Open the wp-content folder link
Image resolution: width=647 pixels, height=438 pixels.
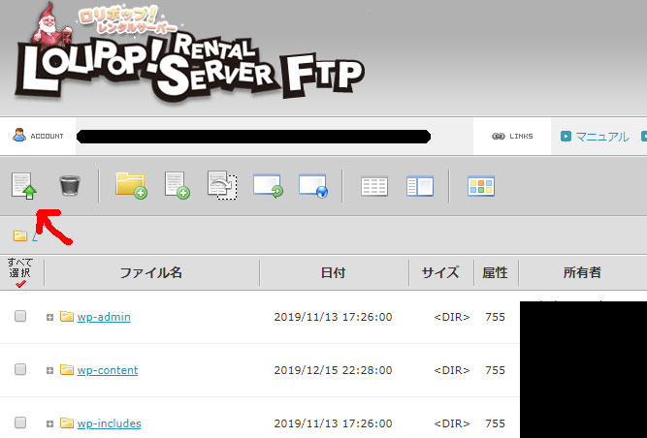point(108,370)
